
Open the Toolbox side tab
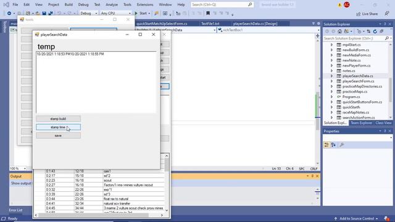pyautogui.click(x=4, y=27)
